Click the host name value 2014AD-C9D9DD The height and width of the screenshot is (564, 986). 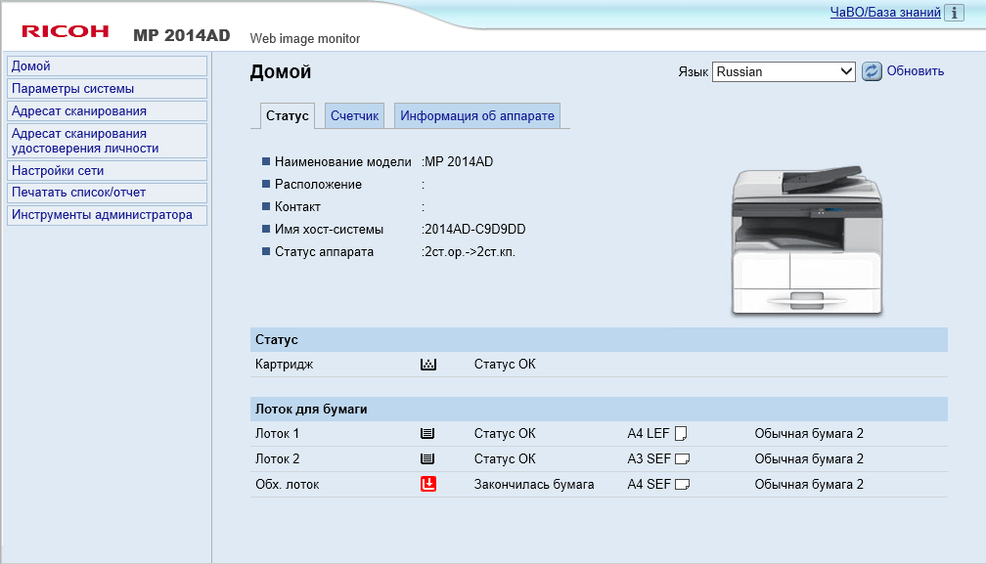click(474, 230)
